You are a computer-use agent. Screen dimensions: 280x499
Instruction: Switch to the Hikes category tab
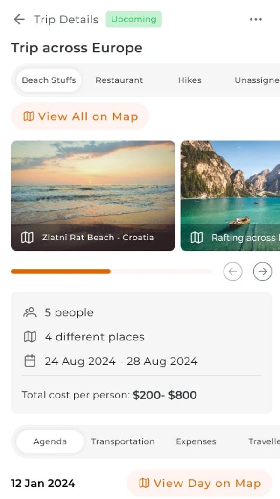click(x=189, y=80)
